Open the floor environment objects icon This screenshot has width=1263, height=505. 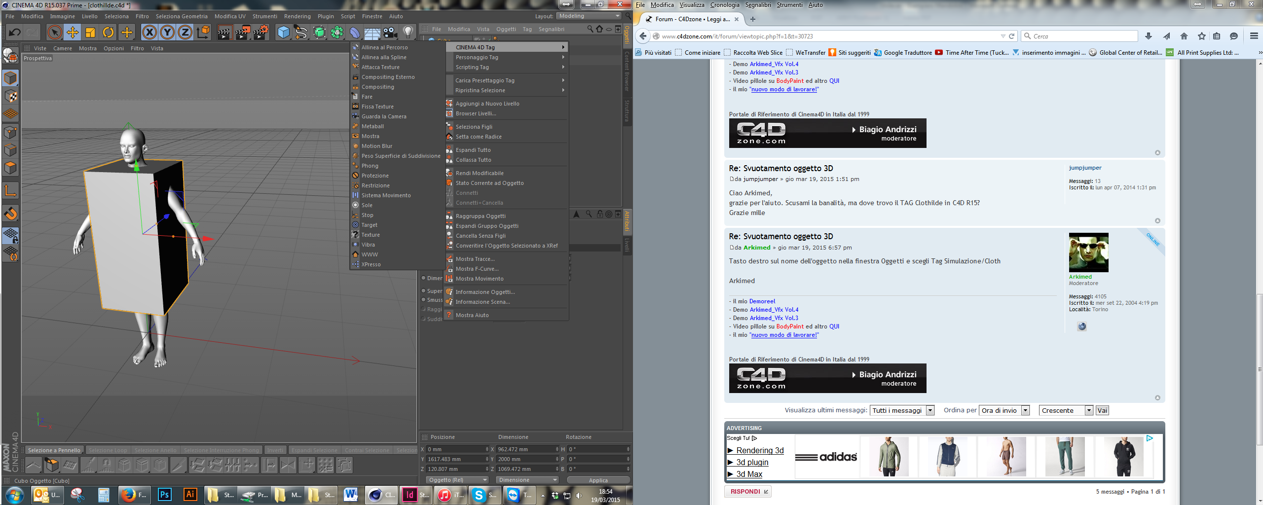point(372,33)
